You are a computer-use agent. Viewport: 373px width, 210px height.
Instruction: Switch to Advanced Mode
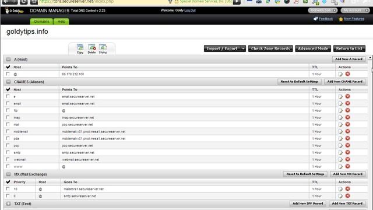point(313,48)
